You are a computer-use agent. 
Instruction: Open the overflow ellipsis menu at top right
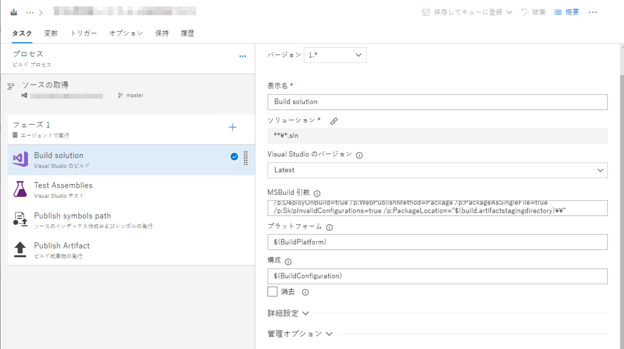[593, 12]
